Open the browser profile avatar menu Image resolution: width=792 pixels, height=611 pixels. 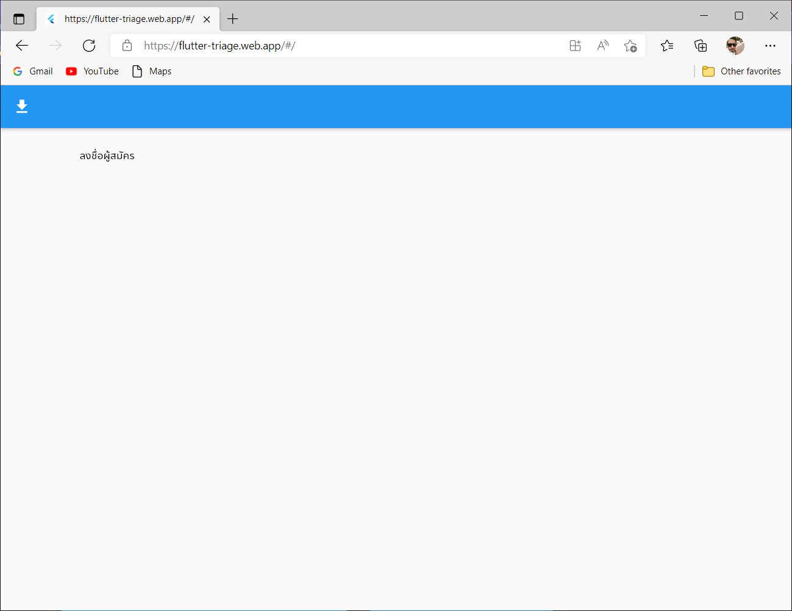735,45
